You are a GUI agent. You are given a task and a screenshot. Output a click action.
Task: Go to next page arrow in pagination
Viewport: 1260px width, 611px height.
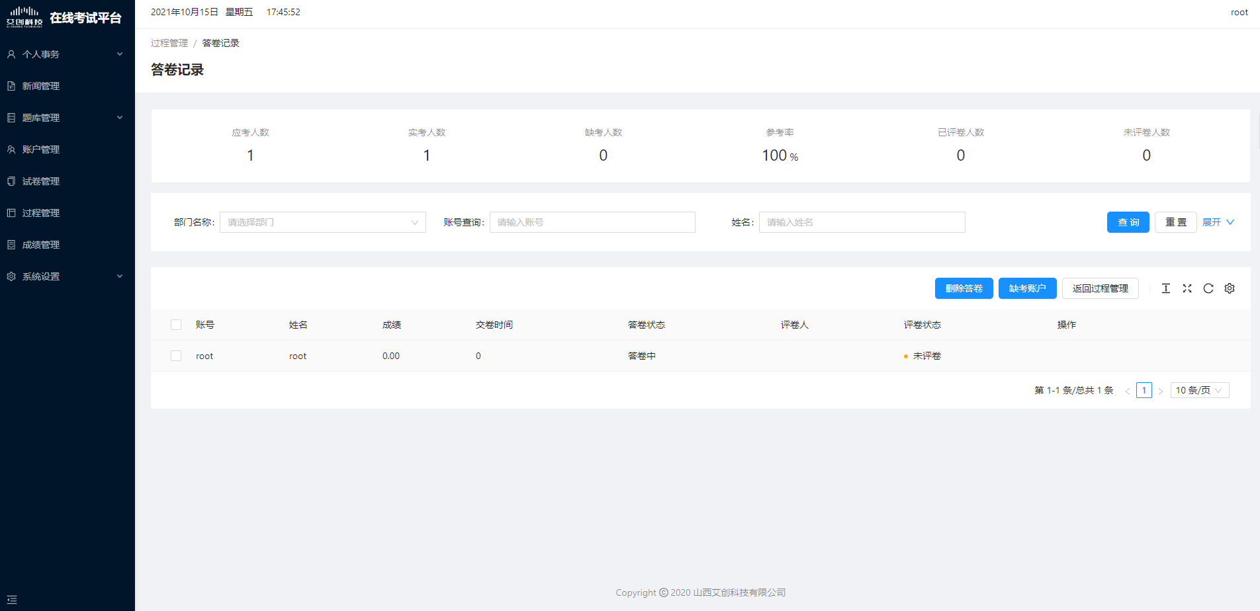pos(1161,391)
